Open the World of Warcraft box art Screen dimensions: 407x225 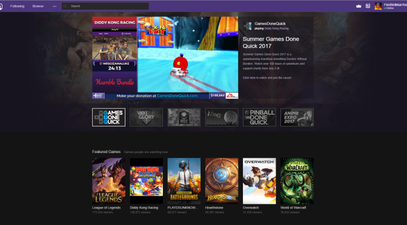pos(297,181)
